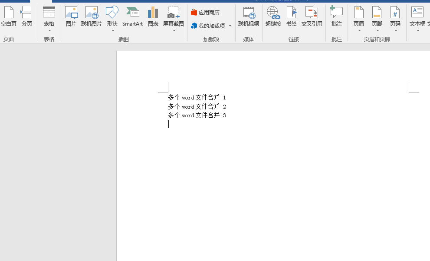Viewport: 430px width, 261px height.
Task: Insert online pictures (联机图片)
Action: pos(91,17)
